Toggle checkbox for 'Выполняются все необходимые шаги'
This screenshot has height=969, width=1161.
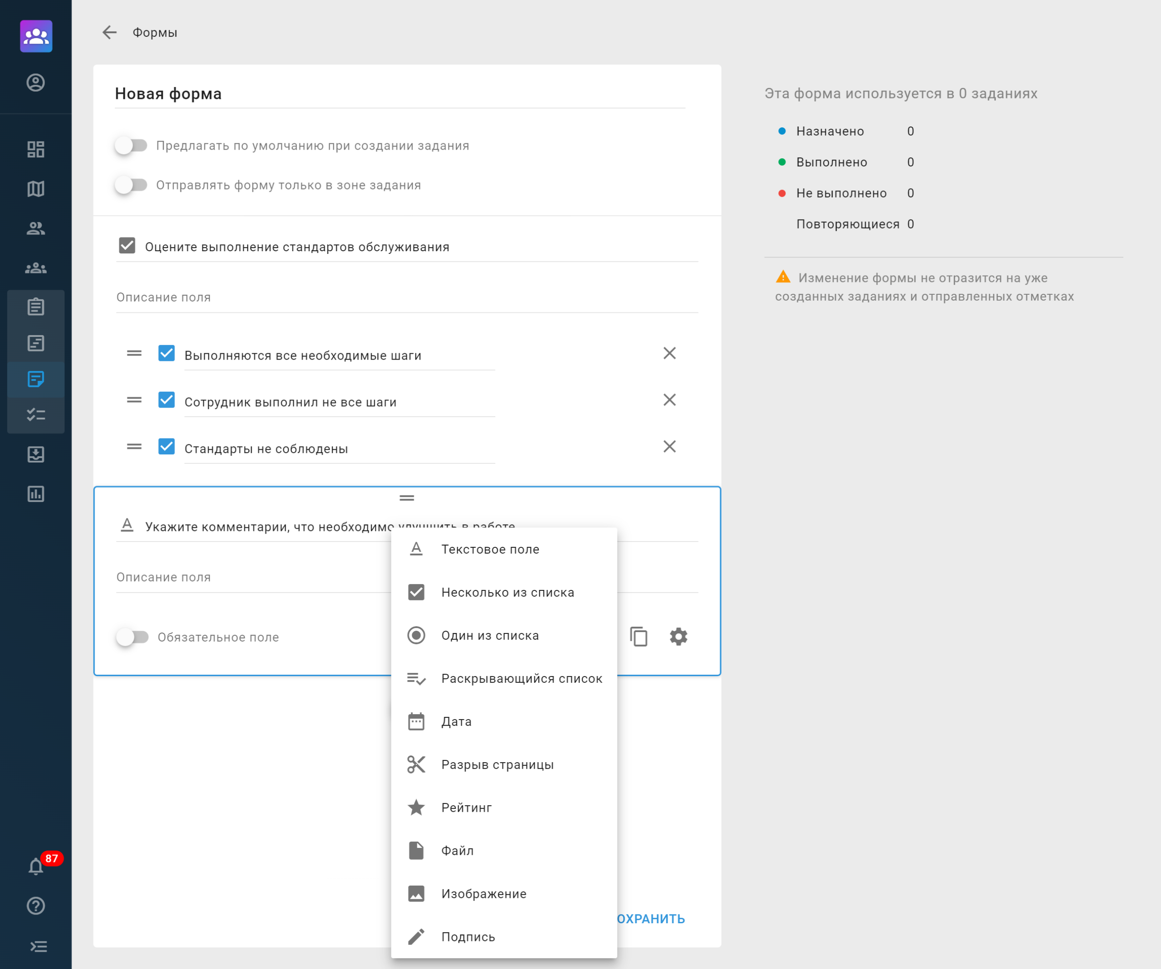coord(166,353)
